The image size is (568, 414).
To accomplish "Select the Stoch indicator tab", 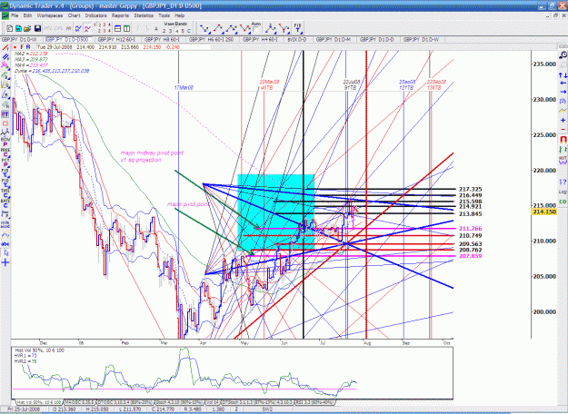I will (179, 402).
